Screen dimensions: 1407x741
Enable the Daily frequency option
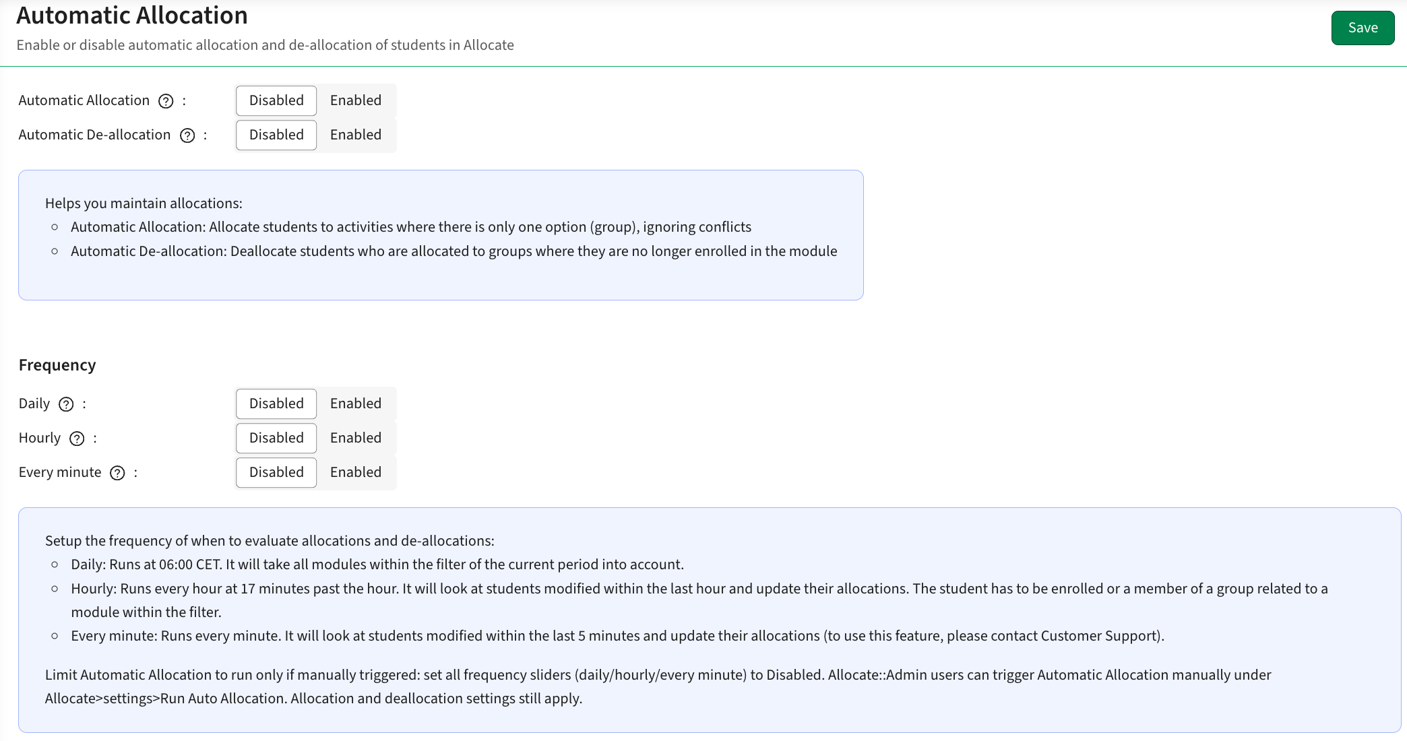point(355,404)
